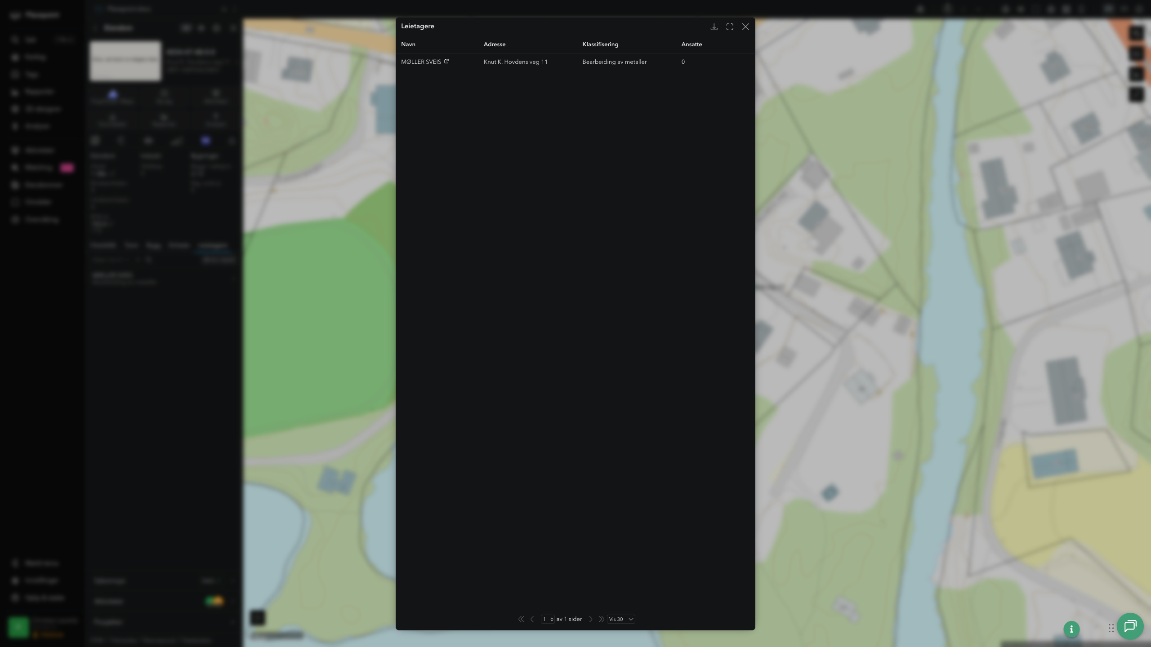The image size is (1151, 647).
Task: Open the green info button
Action: click(1071, 629)
